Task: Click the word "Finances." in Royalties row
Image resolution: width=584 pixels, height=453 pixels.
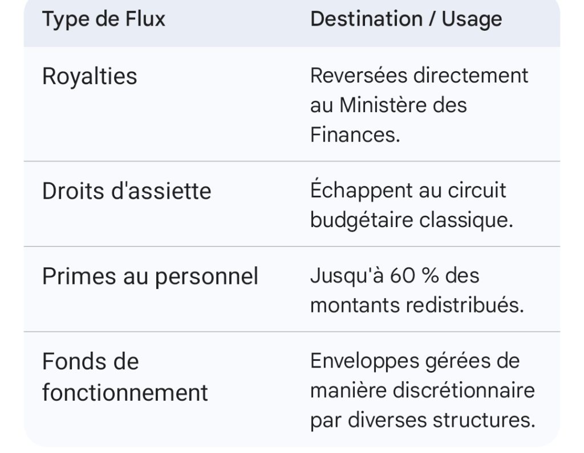Action: pyautogui.click(x=355, y=135)
